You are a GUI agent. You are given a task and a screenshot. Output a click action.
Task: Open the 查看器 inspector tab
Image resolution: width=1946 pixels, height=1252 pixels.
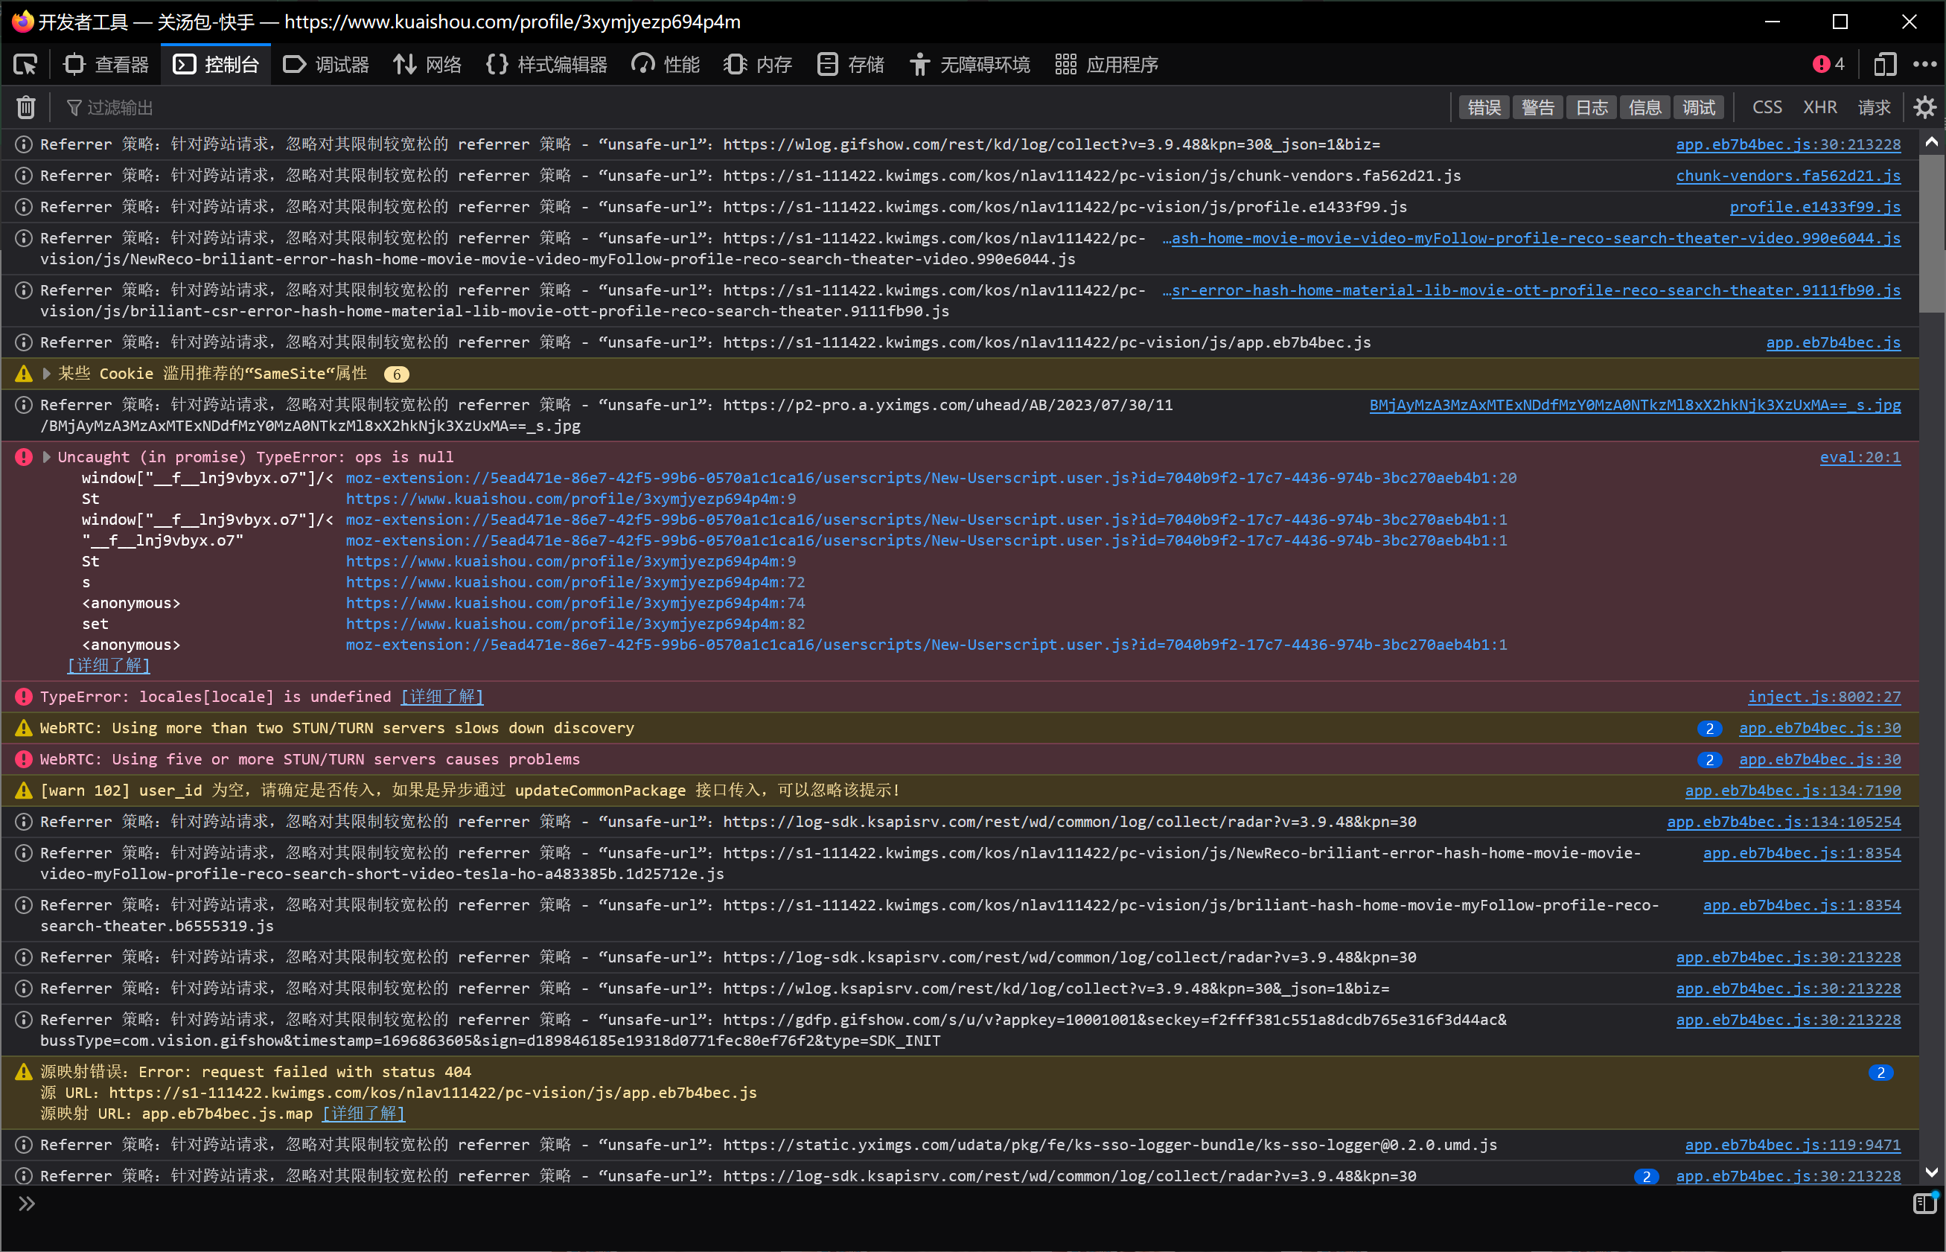click(x=106, y=64)
